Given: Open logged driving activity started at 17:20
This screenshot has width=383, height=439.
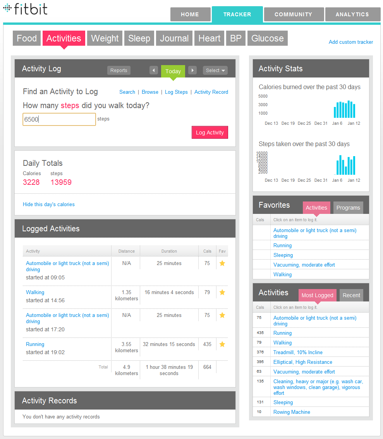Looking at the screenshot, I should point(67,318).
